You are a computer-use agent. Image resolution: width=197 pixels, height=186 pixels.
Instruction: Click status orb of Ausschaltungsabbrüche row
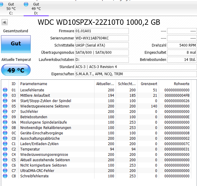[5, 138]
